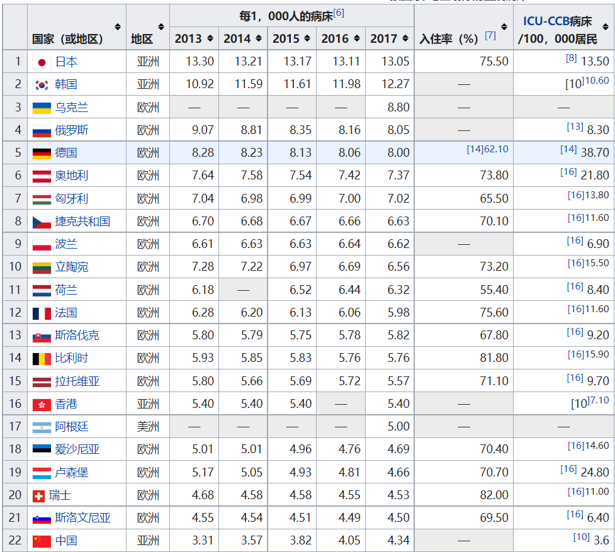615x552 pixels.
Task: Open the 爱沙尼亚 country link
Action: pos(77,449)
